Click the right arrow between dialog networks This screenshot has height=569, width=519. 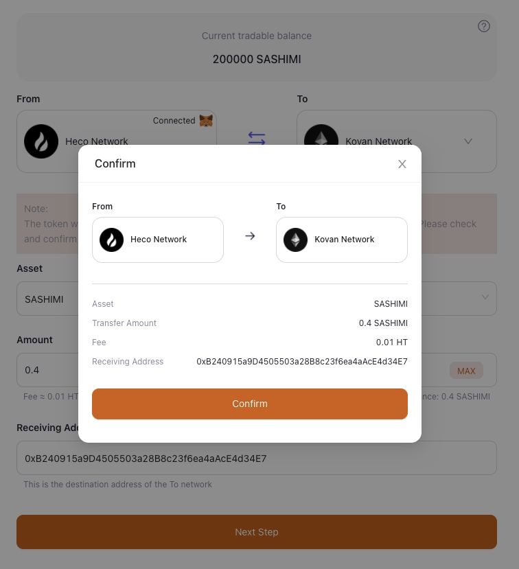coord(250,236)
